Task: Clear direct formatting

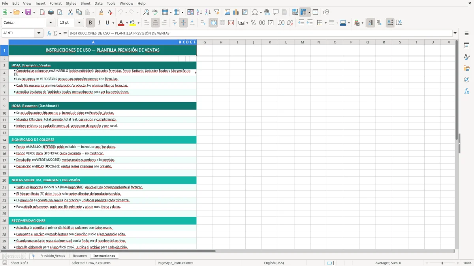Action: pos(110,12)
